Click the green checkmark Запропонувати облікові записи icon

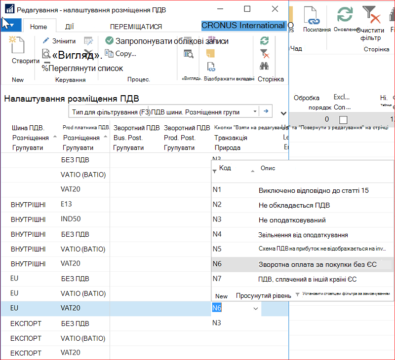109,40
